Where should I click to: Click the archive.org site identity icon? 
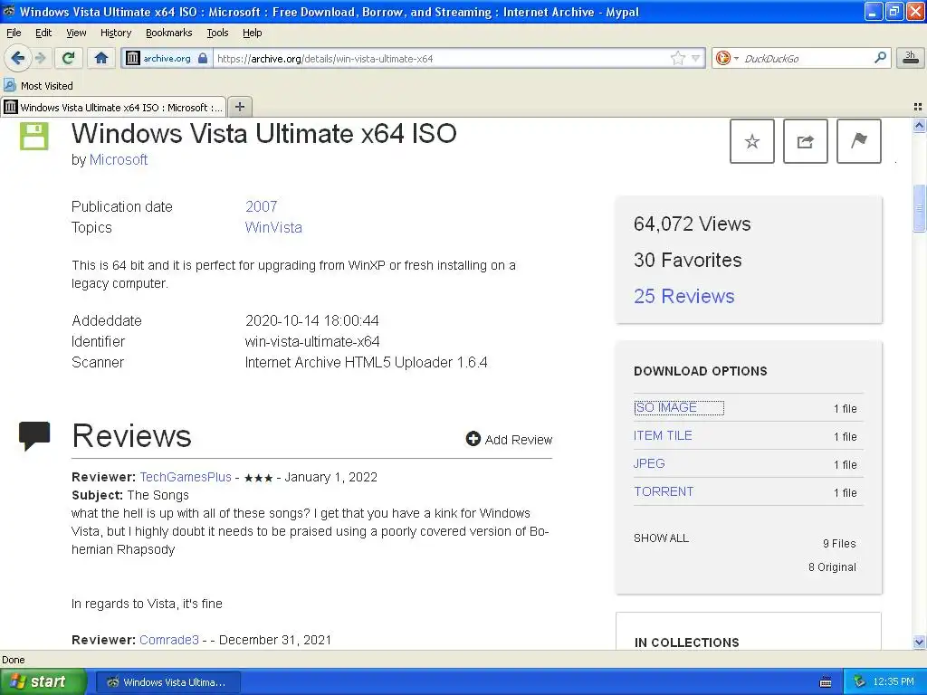[x=132, y=58]
